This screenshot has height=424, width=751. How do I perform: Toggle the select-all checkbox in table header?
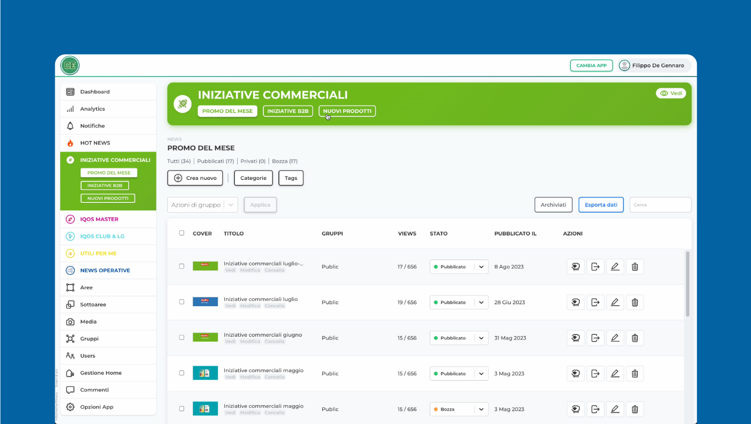[181, 233]
